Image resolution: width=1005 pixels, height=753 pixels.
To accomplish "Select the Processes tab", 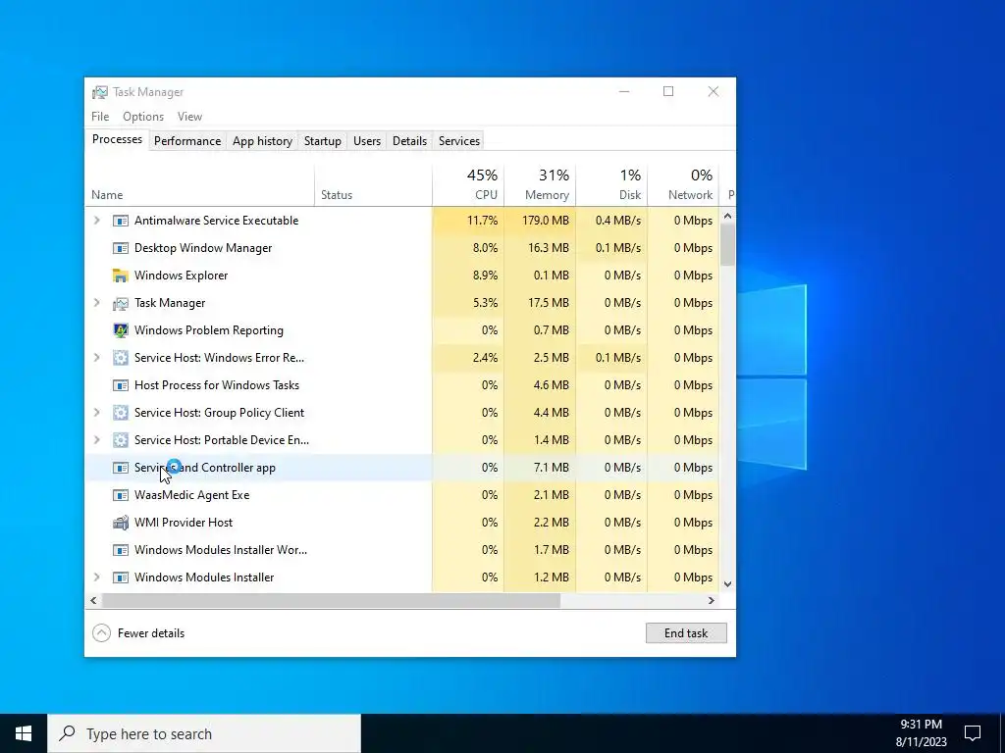I will 118,139.
